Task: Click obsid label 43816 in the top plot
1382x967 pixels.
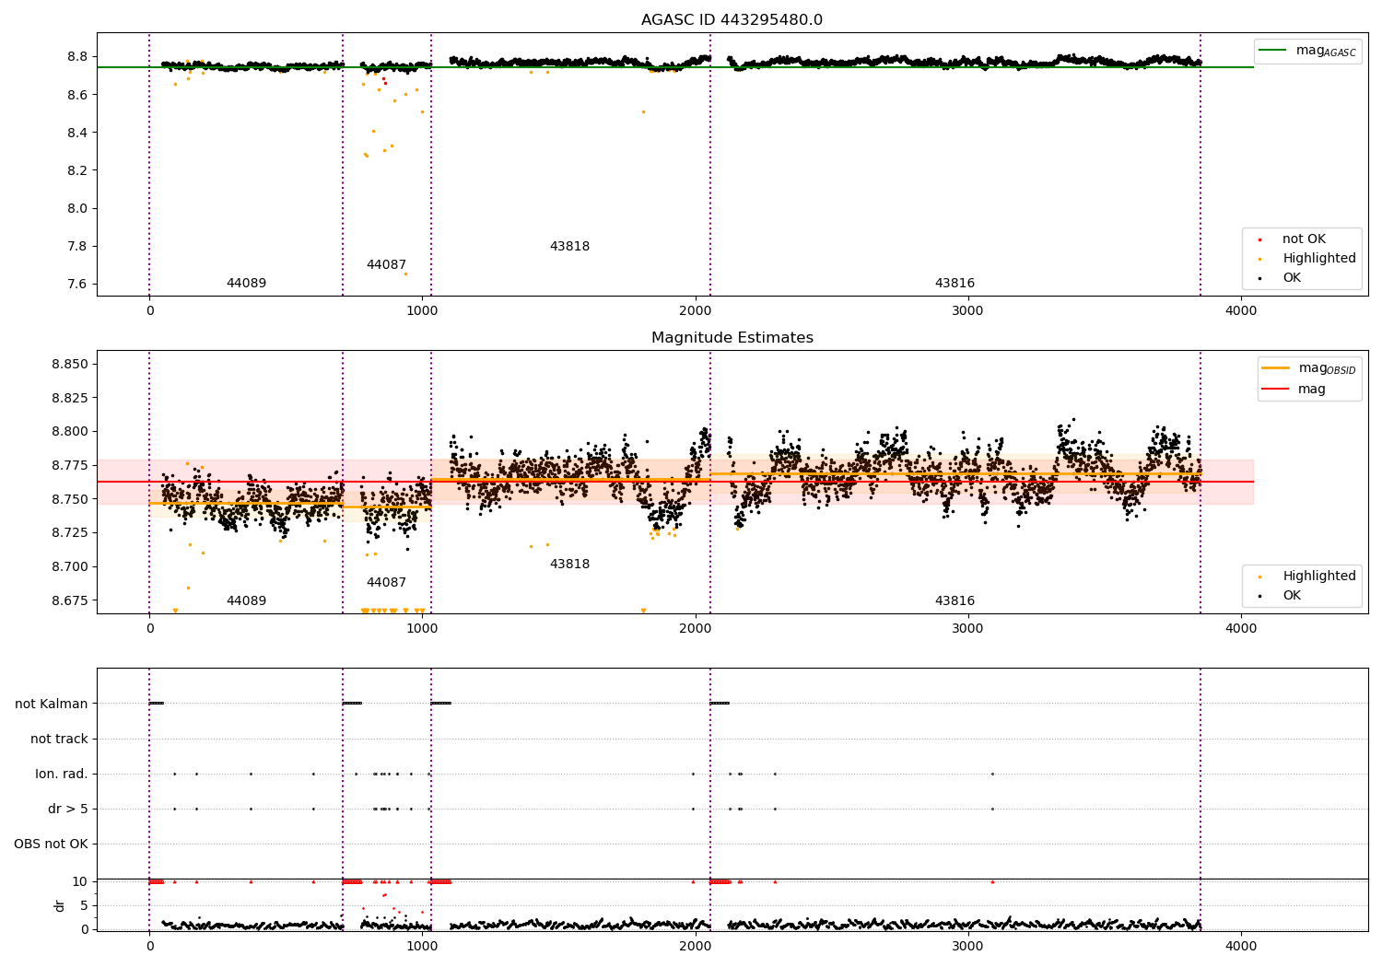Action: point(955,284)
